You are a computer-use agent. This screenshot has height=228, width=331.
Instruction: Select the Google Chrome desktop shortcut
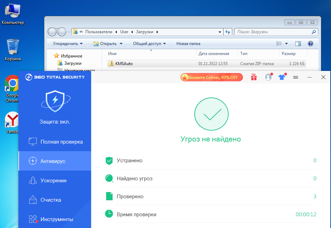(11, 89)
